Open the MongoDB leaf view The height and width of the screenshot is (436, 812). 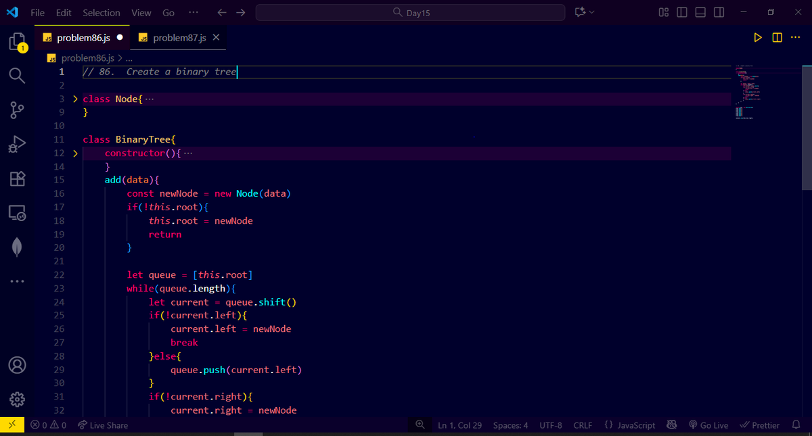[x=17, y=247]
